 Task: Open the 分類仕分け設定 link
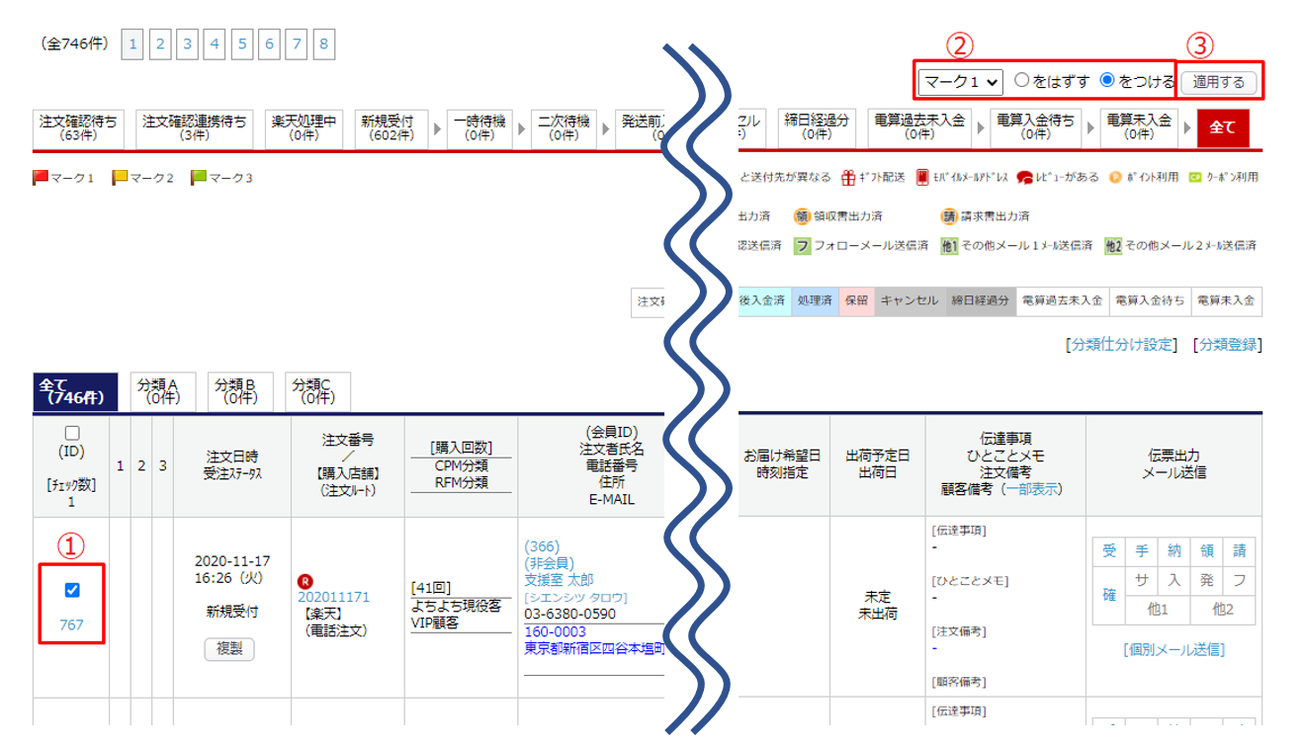point(1121,345)
